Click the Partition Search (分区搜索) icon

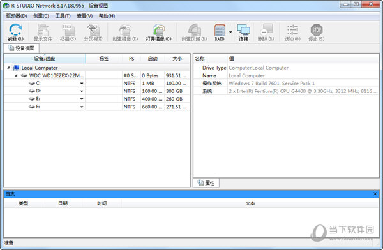pyautogui.click(x=93, y=33)
